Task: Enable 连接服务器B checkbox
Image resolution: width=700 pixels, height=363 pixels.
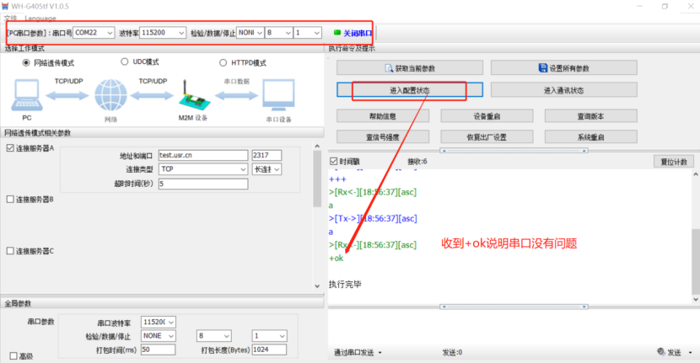Action: [x=10, y=200]
